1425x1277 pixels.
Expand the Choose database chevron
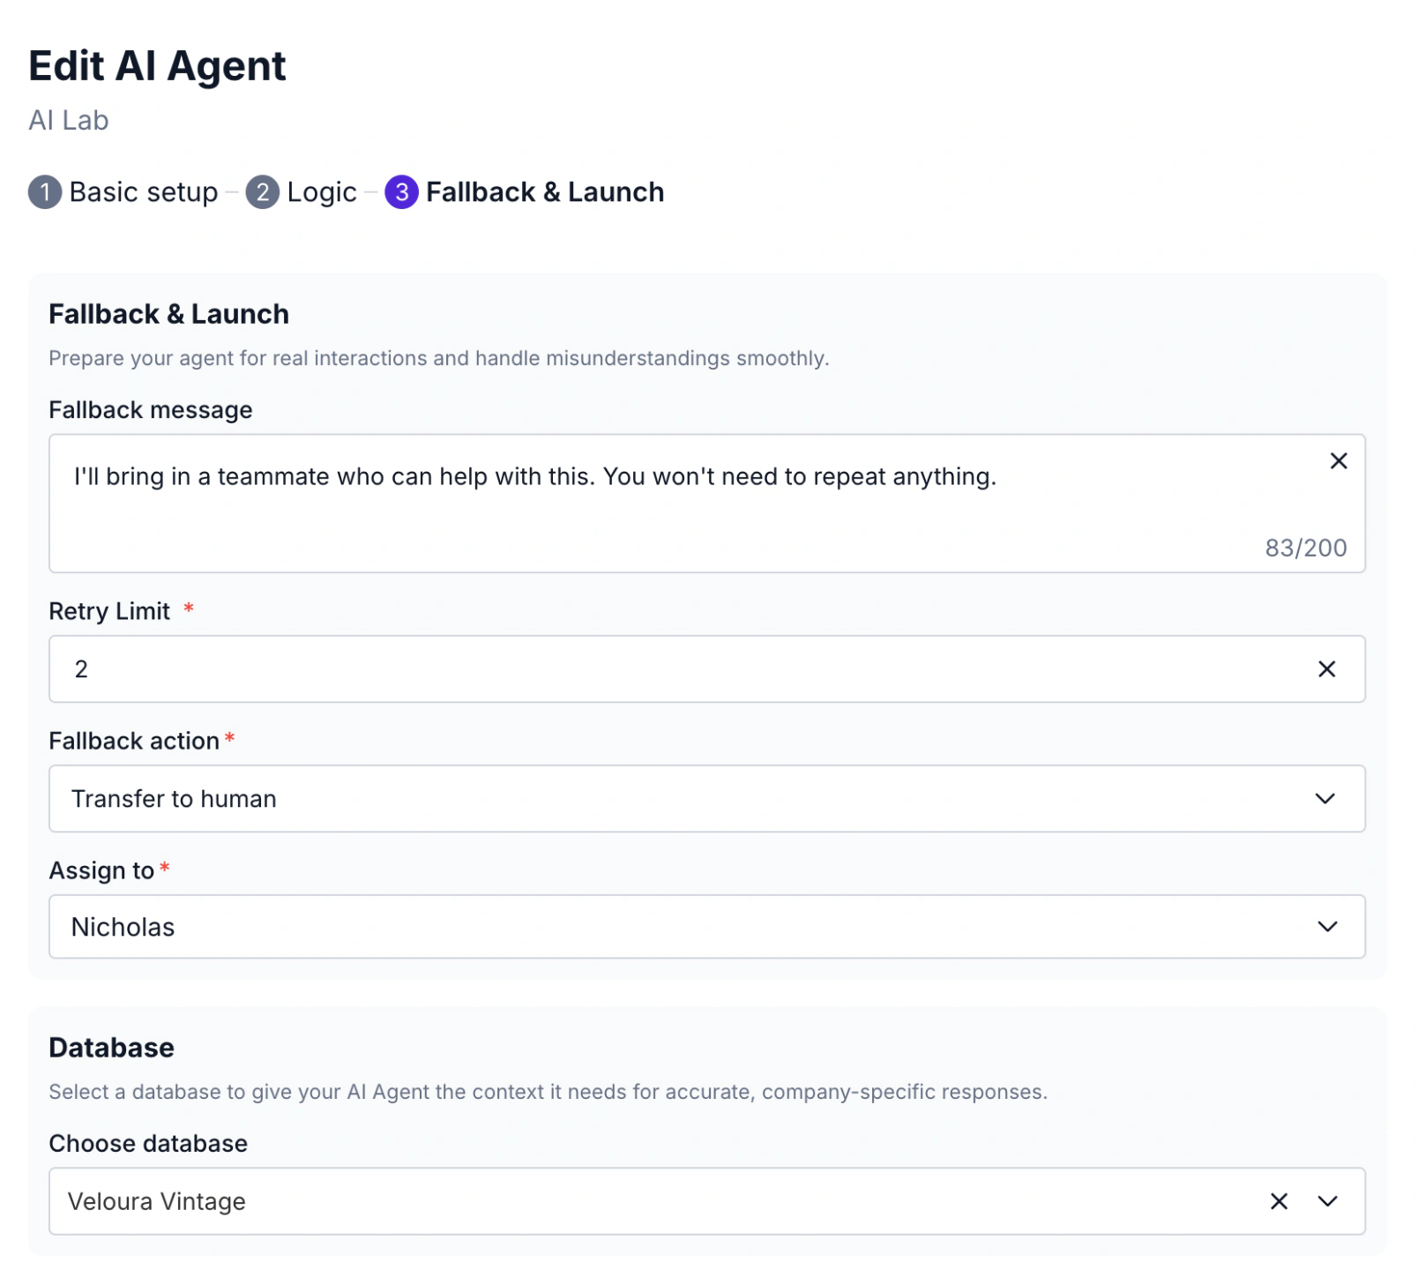tap(1327, 1200)
